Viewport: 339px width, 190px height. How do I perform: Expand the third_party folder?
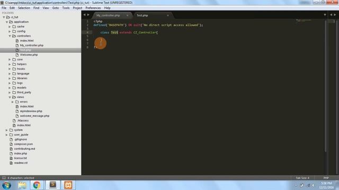point(10,92)
